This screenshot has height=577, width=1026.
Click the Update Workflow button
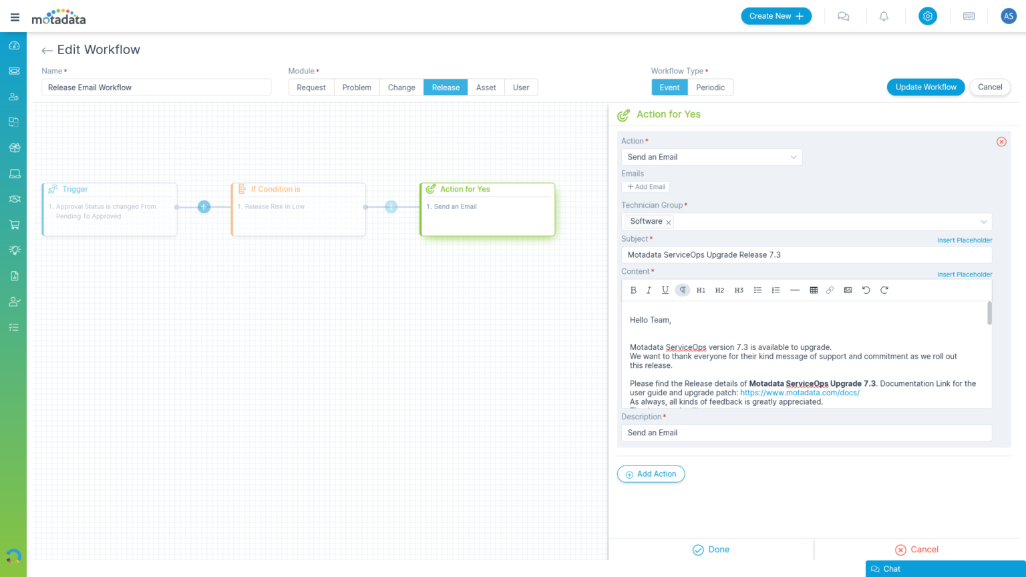(925, 87)
